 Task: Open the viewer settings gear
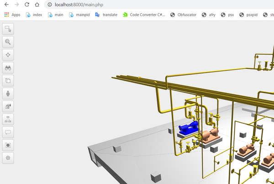tap(8, 158)
